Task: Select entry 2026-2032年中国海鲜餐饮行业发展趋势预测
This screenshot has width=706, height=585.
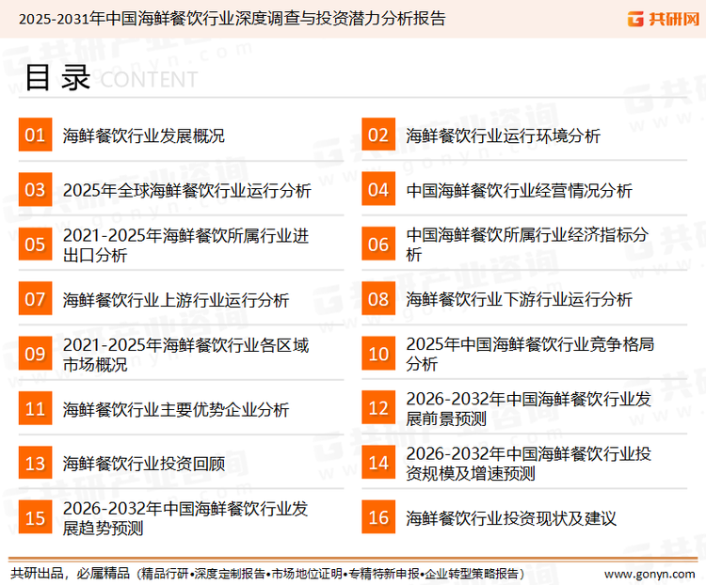Action: [x=185, y=518]
